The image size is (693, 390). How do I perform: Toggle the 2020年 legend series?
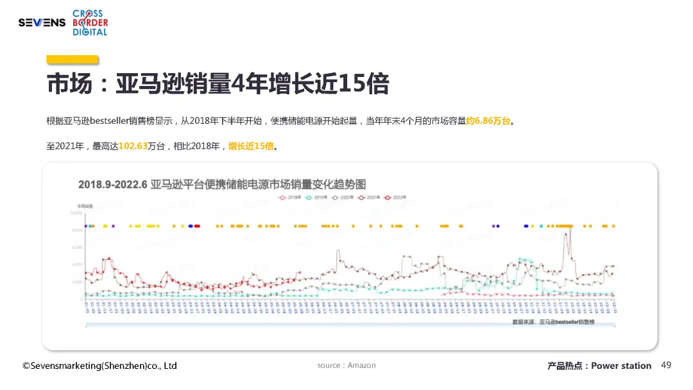(x=343, y=198)
